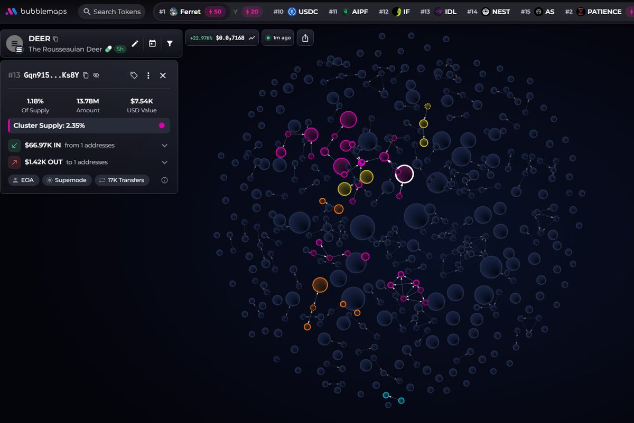Add a tag label to this wallet
The image size is (634, 423).
click(134, 75)
